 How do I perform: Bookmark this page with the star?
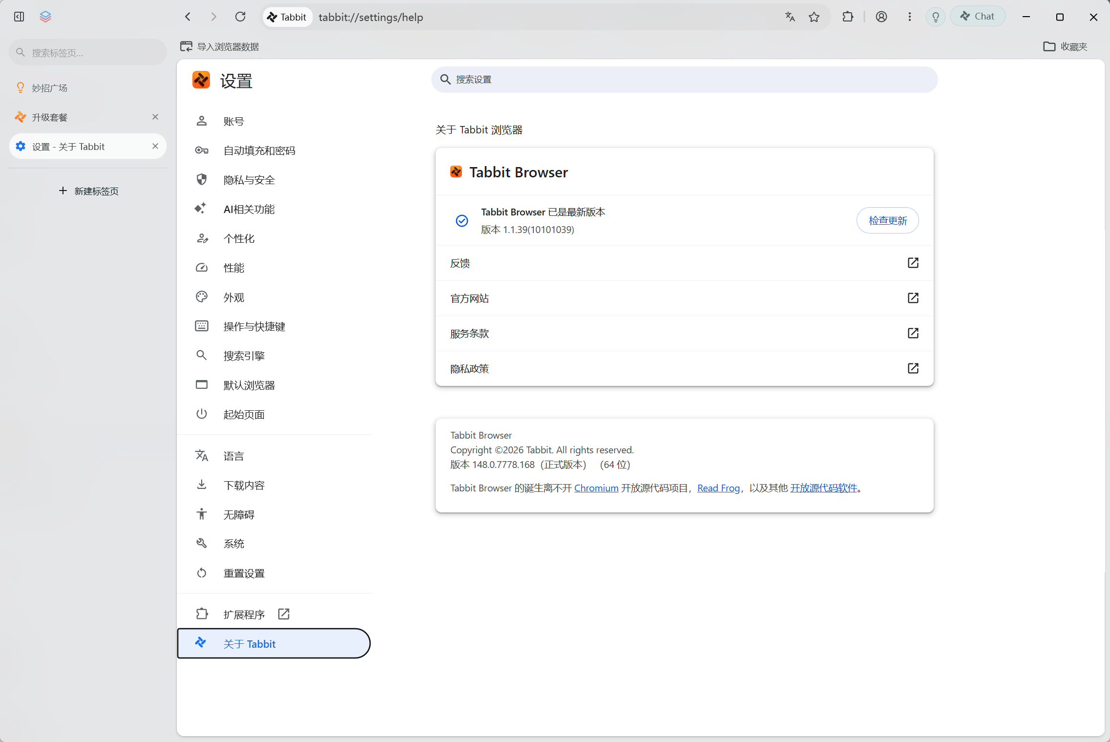pos(814,17)
